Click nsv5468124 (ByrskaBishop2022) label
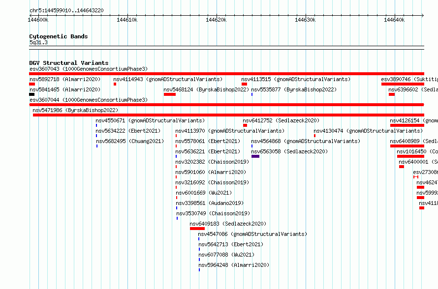This screenshot has width=438, height=289. tap(206, 89)
